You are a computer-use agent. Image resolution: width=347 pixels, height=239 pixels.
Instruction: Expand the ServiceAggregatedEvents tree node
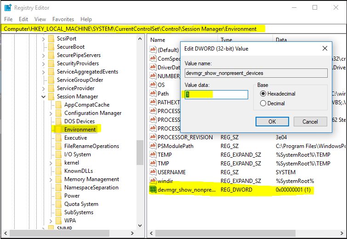[x=44, y=72]
